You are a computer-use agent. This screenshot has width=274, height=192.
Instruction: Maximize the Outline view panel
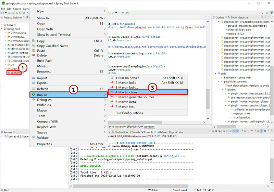point(272,16)
